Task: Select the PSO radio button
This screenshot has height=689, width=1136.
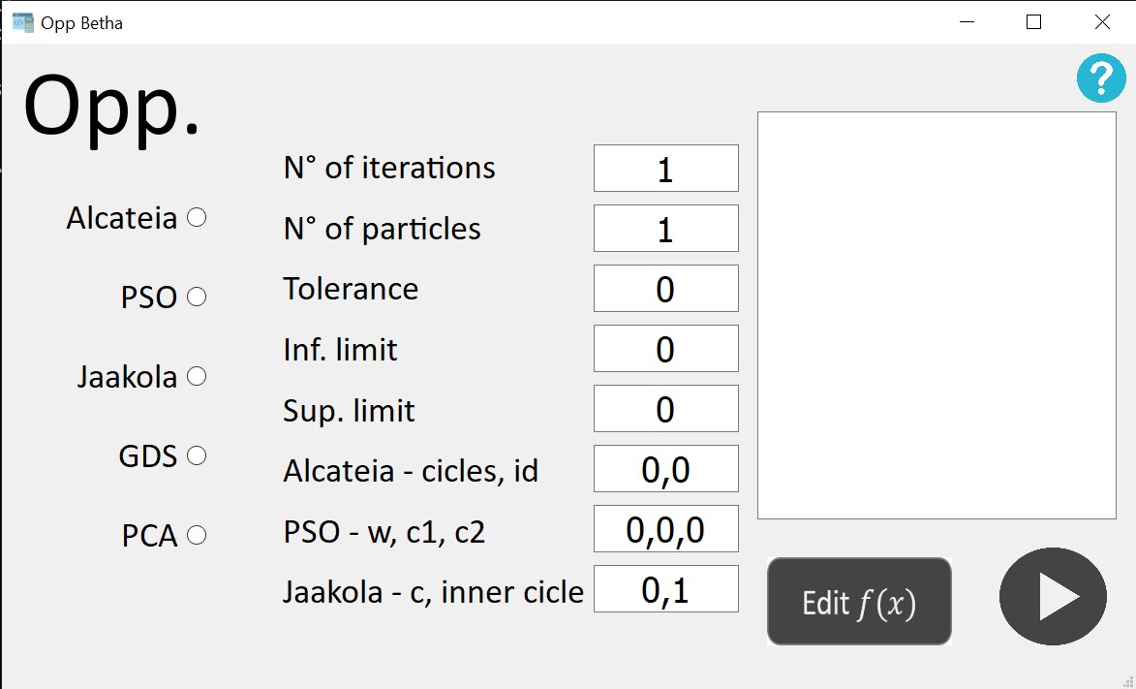Action: coord(197,298)
